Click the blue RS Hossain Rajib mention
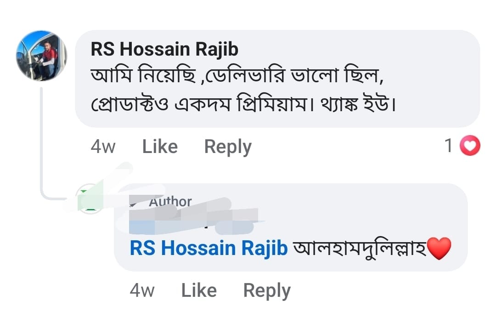The height and width of the screenshot is (323, 496). [x=209, y=249]
